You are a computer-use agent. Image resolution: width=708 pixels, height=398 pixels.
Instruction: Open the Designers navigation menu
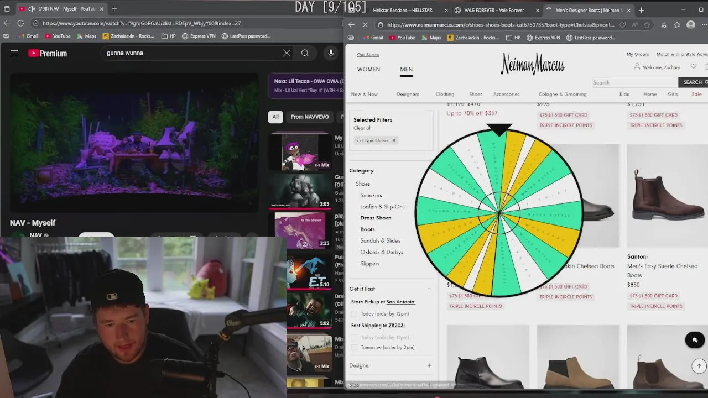pyautogui.click(x=408, y=94)
